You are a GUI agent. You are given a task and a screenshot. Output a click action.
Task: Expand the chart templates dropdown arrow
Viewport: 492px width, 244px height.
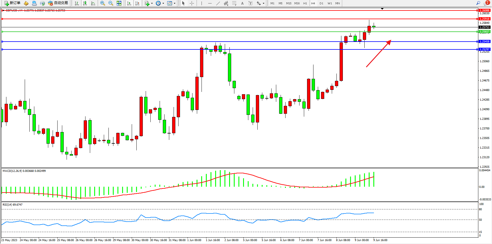coord(174,3)
